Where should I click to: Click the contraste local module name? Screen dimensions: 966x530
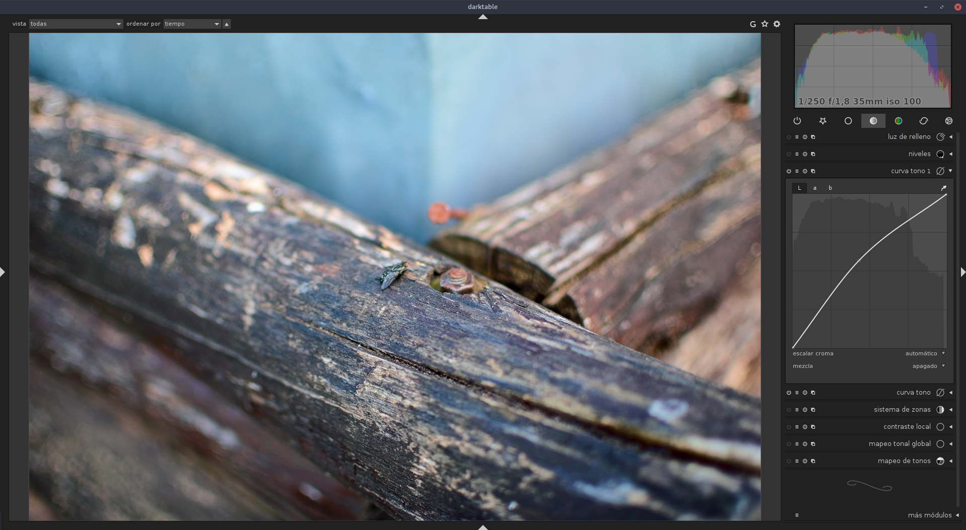click(x=907, y=427)
